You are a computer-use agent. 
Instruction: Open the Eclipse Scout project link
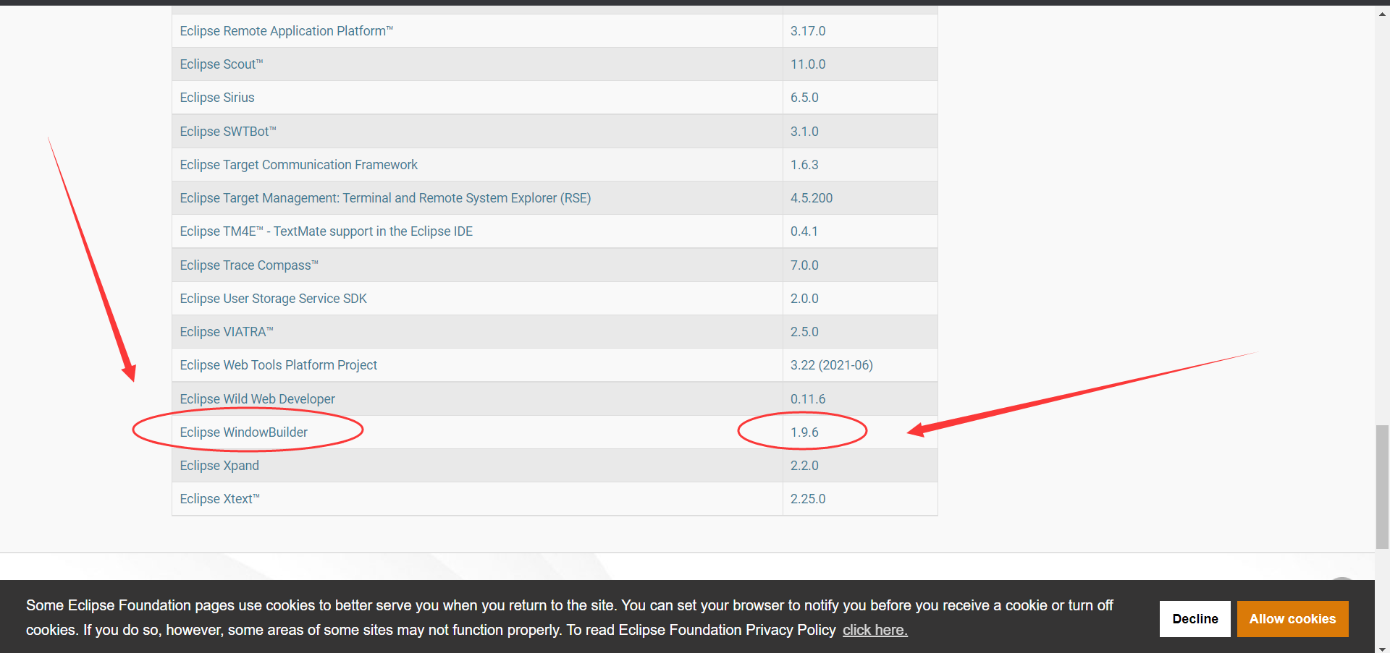coord(221,64)
